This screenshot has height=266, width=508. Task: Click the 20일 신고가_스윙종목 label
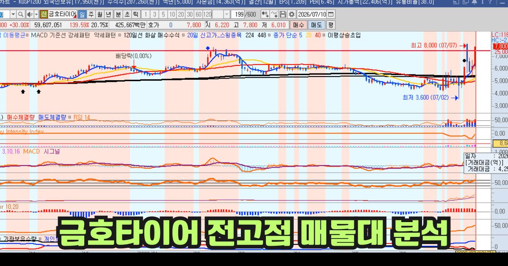[214, 35]
